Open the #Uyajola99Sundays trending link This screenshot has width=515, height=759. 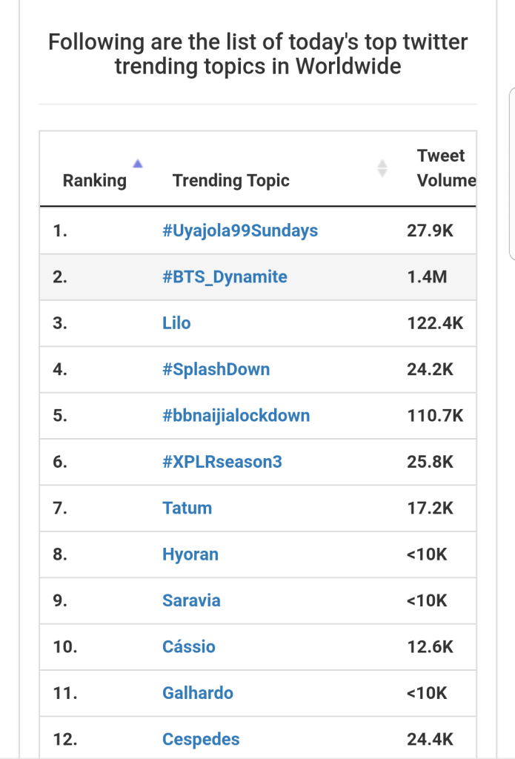pyautogui.click(x=240, y=231)
